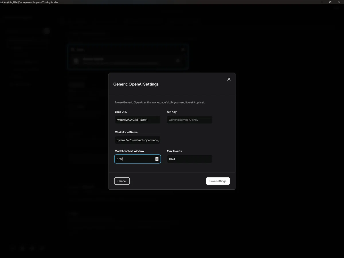Click the 'API Key' label text
344x258 pixels.
click(x=172, y=112)
